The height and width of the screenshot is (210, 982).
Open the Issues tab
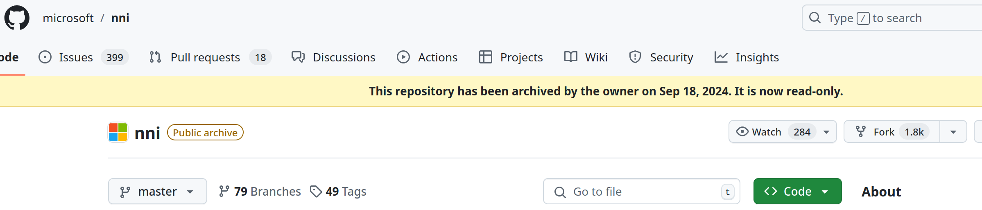click(76, 57)
